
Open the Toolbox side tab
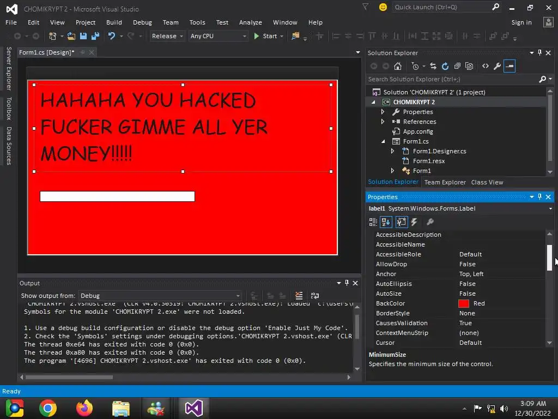(x=9, y=109)
